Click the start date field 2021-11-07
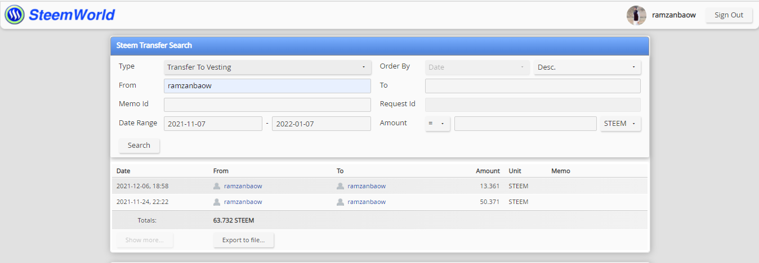This screenshot has width=759, height=263. point(213,124)
